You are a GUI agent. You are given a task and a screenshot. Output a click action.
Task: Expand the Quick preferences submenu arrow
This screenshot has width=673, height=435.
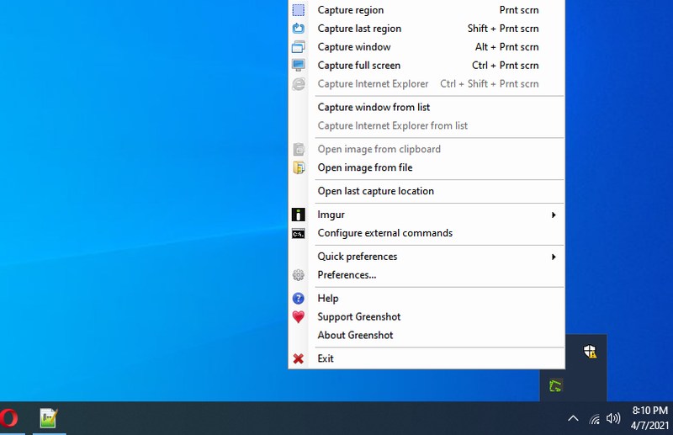pyautogui.click(x=554, y=257)
